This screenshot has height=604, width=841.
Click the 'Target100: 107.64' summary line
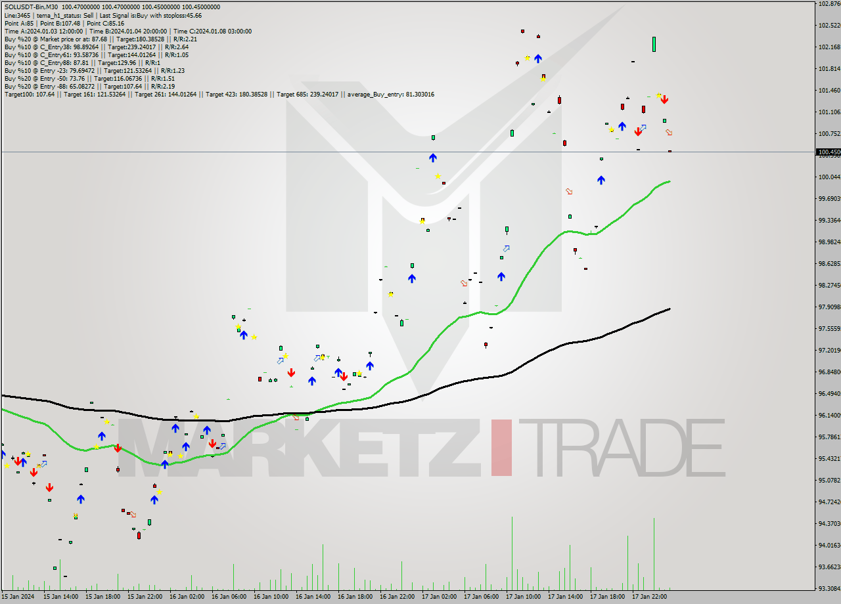click(219, 94)
